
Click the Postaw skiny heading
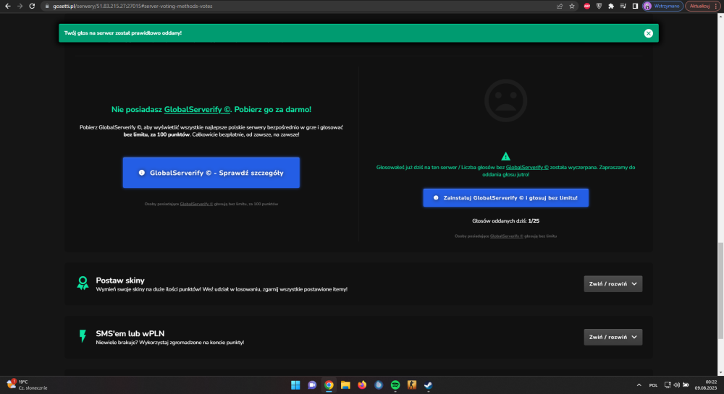coord(120,280)
